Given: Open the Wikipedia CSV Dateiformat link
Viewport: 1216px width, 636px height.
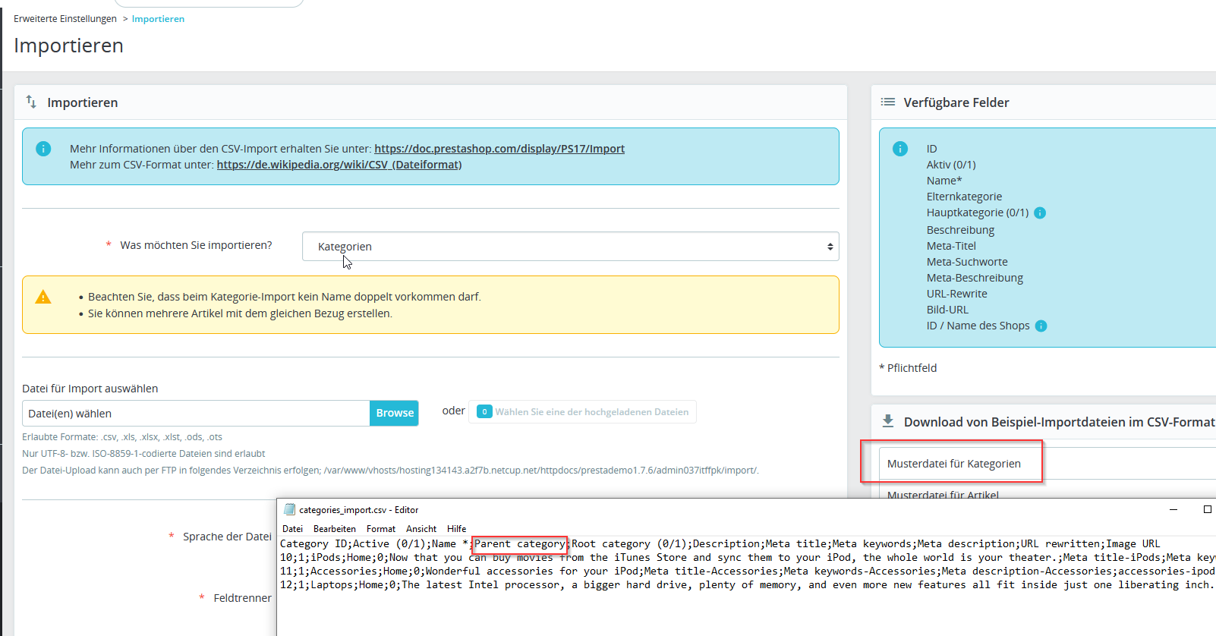Looking at the screenshot, I should click(339, 165).
